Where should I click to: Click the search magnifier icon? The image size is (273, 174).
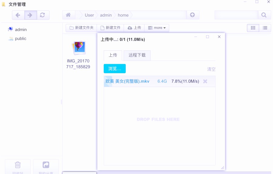coord(264,15)
